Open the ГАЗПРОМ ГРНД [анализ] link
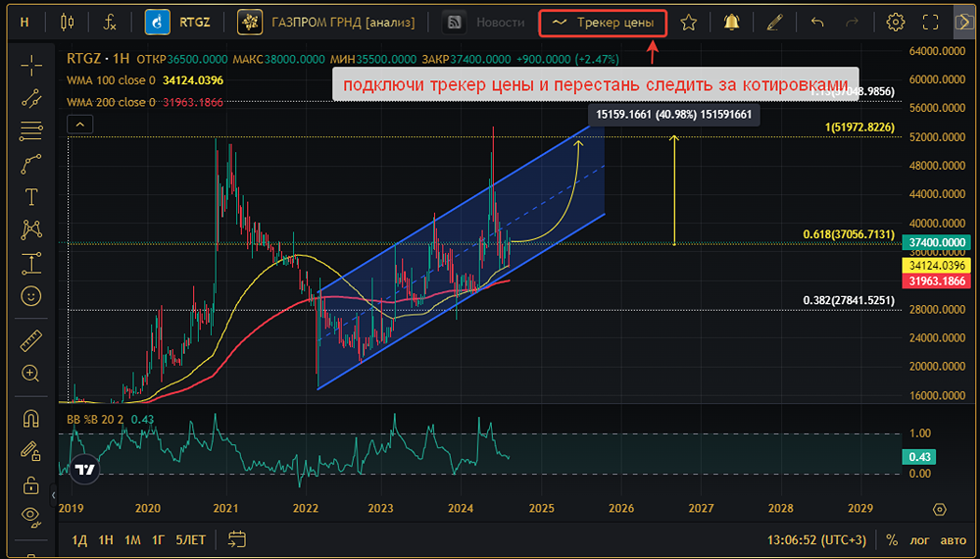 (x=334, y=22)
